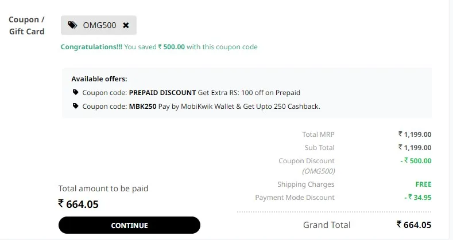Viewport: 453px width, 240px height.
Task: Click the Total MRP ₹ 1,199.00 value
Action: 415,135
